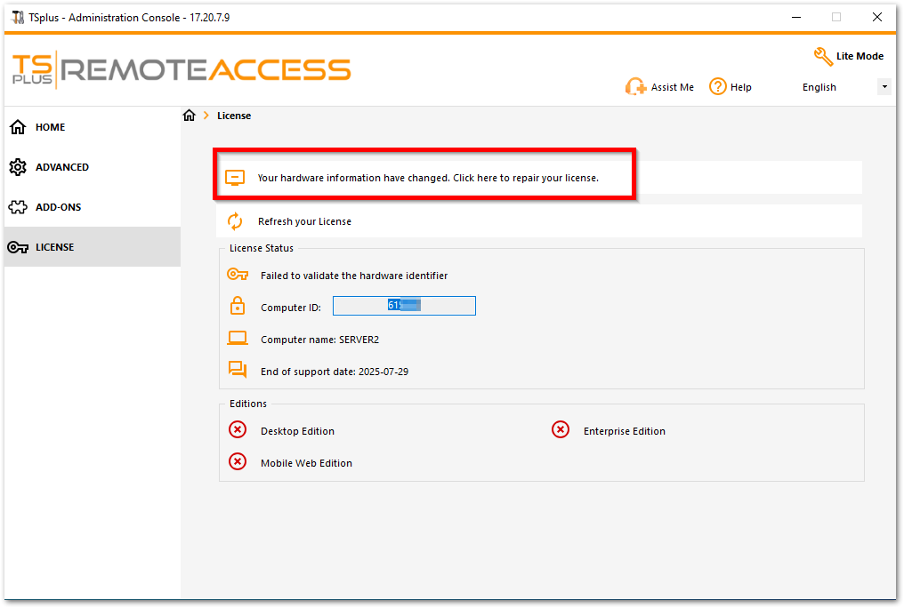This screenshot has width=904, height=608.
Task: Click the Help question mark icon
Action: click(x=718, y=86)
